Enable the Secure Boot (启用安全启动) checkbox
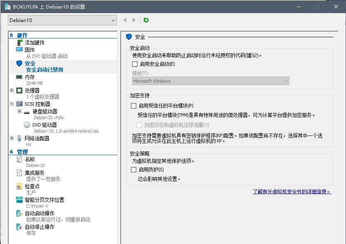Screen dimensions: 346x244 pyautogui.click(x=135, y=64)
